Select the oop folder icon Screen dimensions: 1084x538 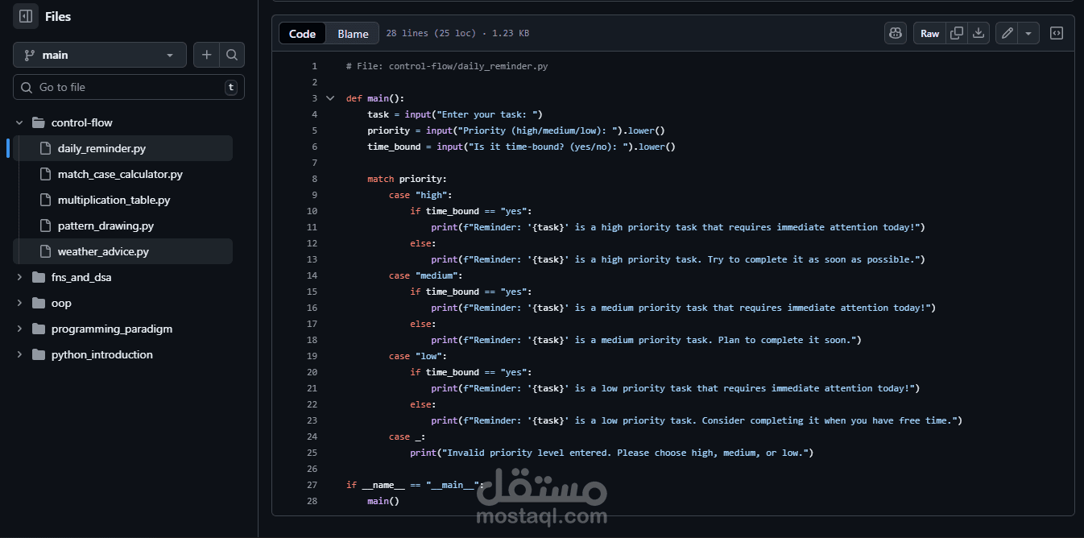tap(38, 303)
